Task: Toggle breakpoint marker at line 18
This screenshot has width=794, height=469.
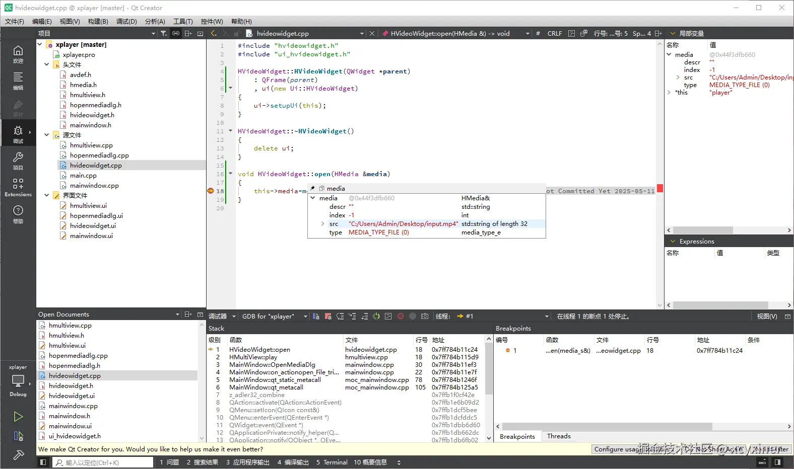Action: [x=211, y=191]
